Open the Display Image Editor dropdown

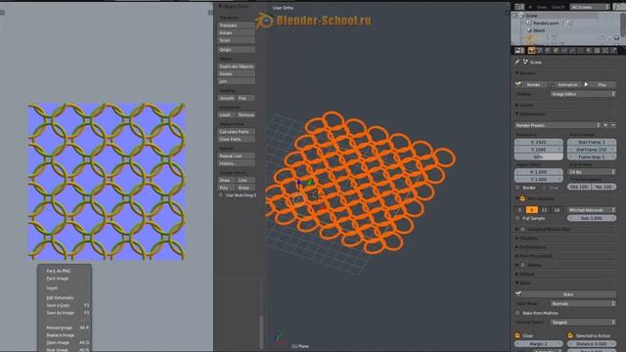[583, 94]
